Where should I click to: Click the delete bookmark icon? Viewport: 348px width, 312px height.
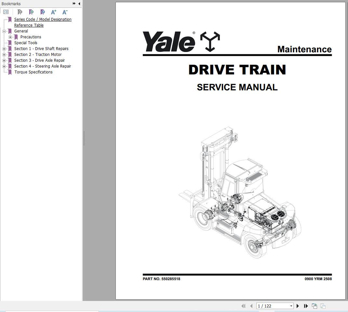pos(20,12)
